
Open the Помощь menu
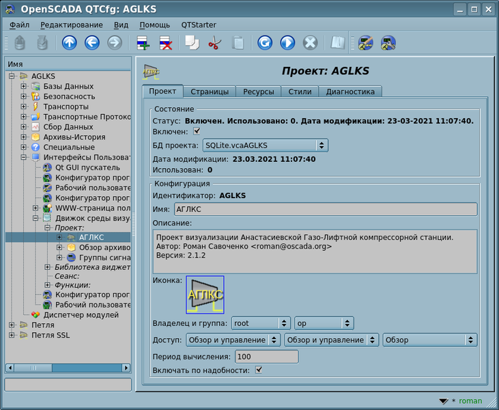pos(155,25)
